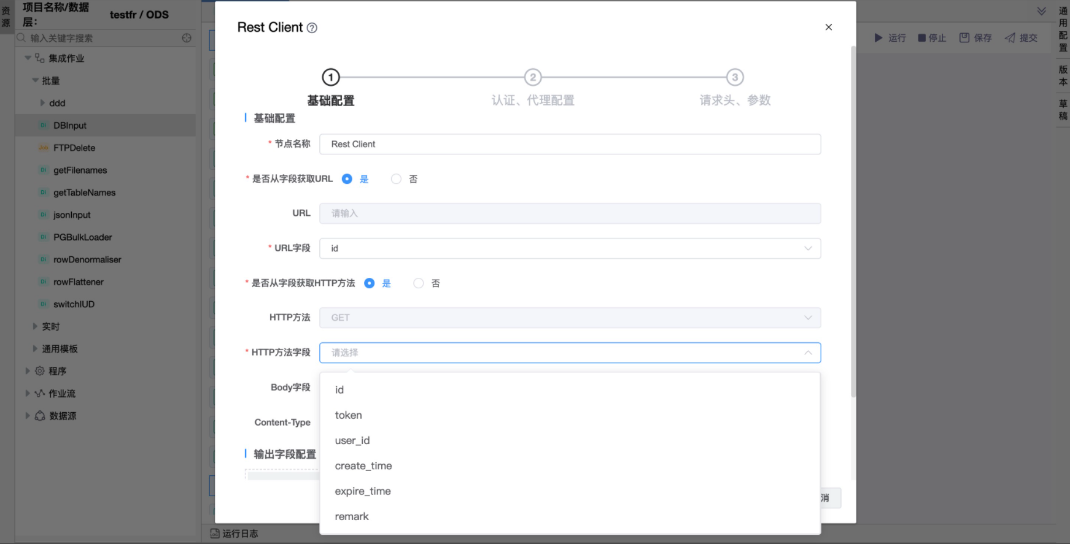
Task: Select 否 for getting URL from field
Action: (397, 179)
